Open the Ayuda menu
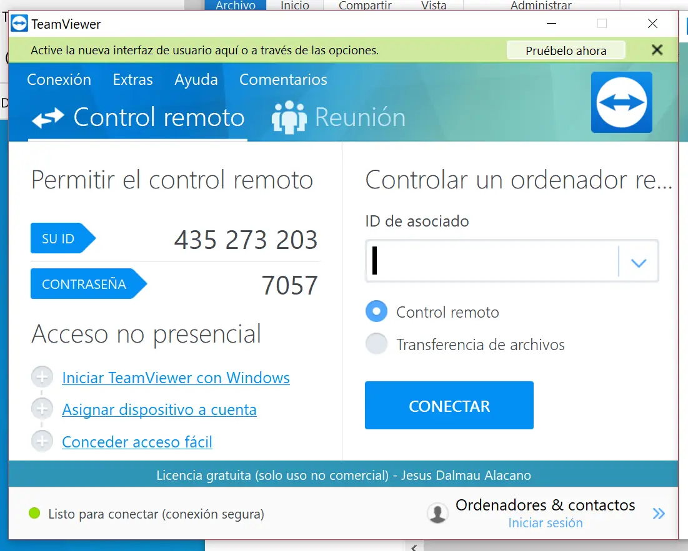This screenshot has width=688, height=551. tap(196, 79)
